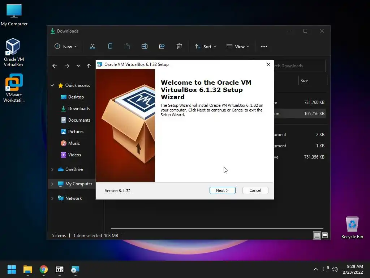Select the Oracle VM VirtualBox desktop shortcut

pyautogui.click(x=13, y=52)
